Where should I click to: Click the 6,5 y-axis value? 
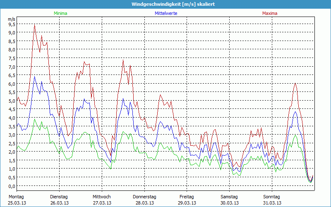click(x=12, y=75)
